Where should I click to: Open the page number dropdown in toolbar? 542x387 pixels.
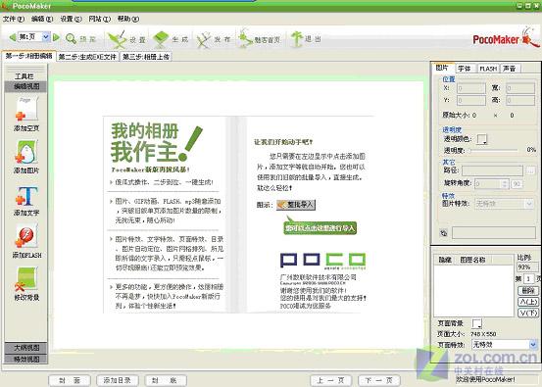[46, 37]
